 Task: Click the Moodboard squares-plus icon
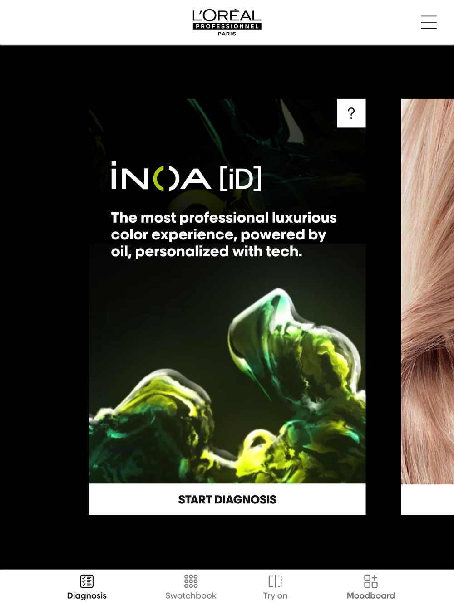tap(371, 581)
